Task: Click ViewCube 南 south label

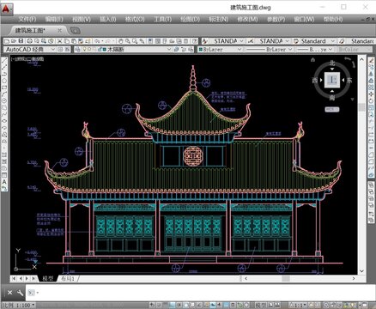Action: 332,98
